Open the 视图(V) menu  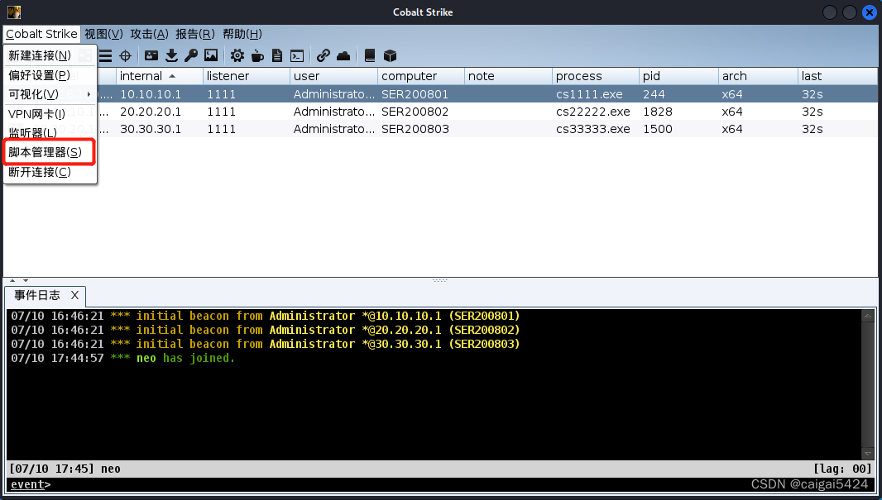tap(103, 34)
